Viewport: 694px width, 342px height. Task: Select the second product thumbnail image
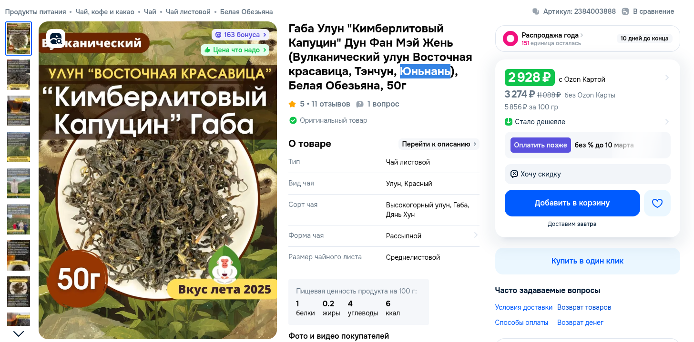19,74
